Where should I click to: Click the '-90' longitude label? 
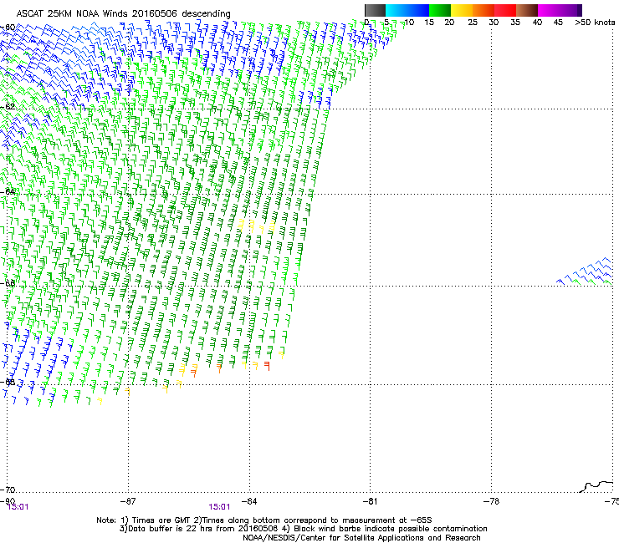click(x=8, y=501)
